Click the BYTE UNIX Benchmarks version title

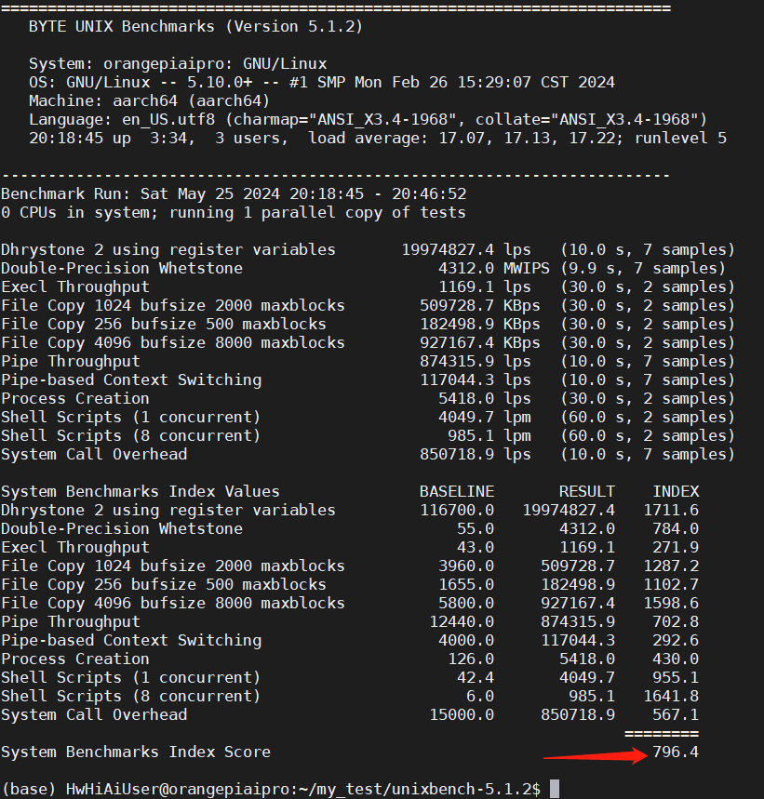click(195, 26)
